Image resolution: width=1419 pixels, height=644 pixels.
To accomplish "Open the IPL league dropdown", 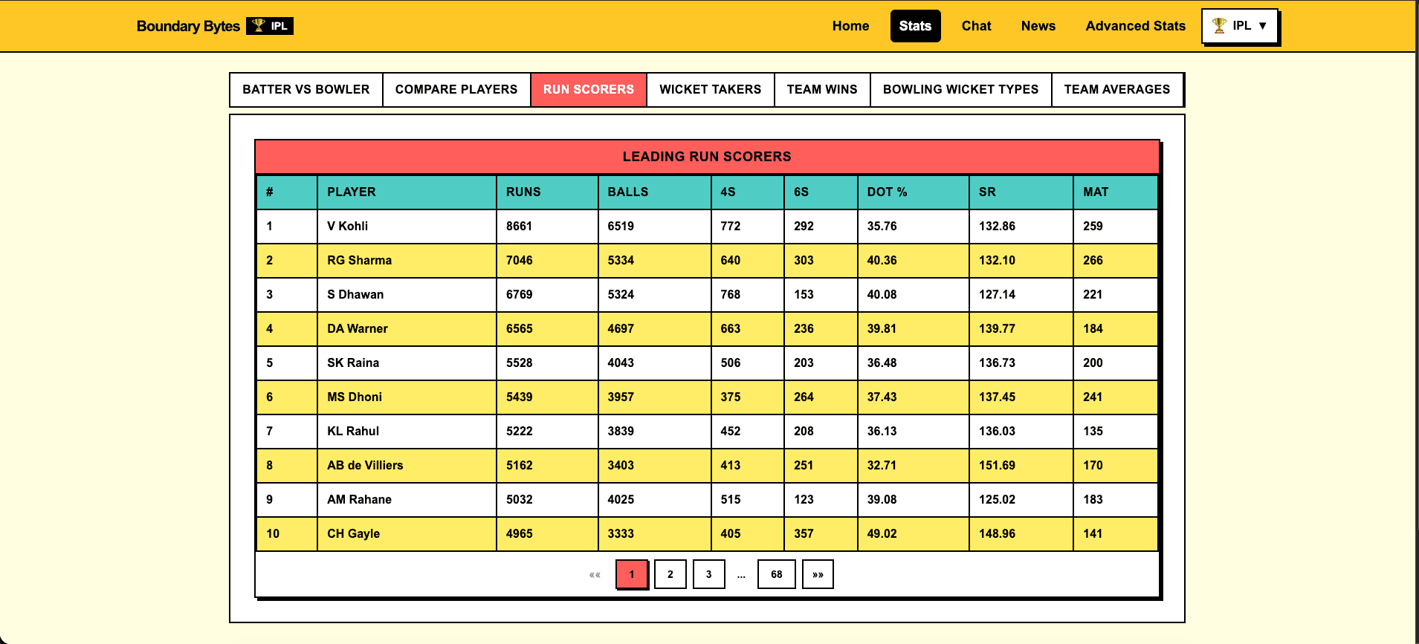I will pos(1239,26).
